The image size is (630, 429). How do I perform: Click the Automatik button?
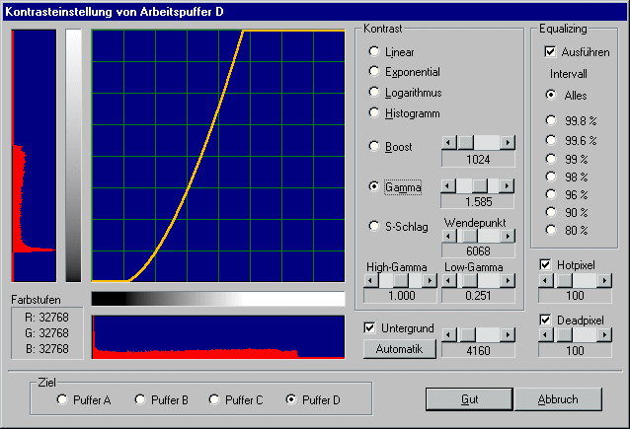[399, 348]
